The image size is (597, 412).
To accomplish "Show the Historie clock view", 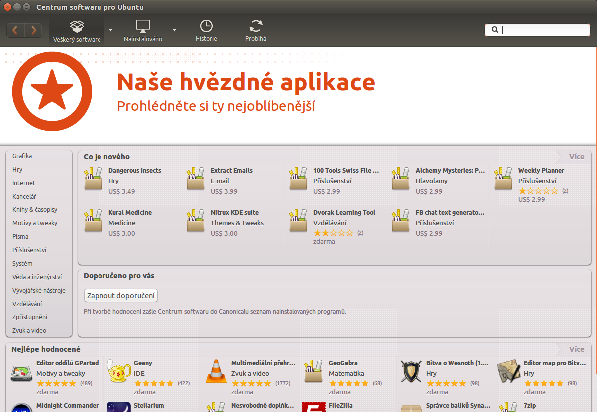I will (206, 31).
